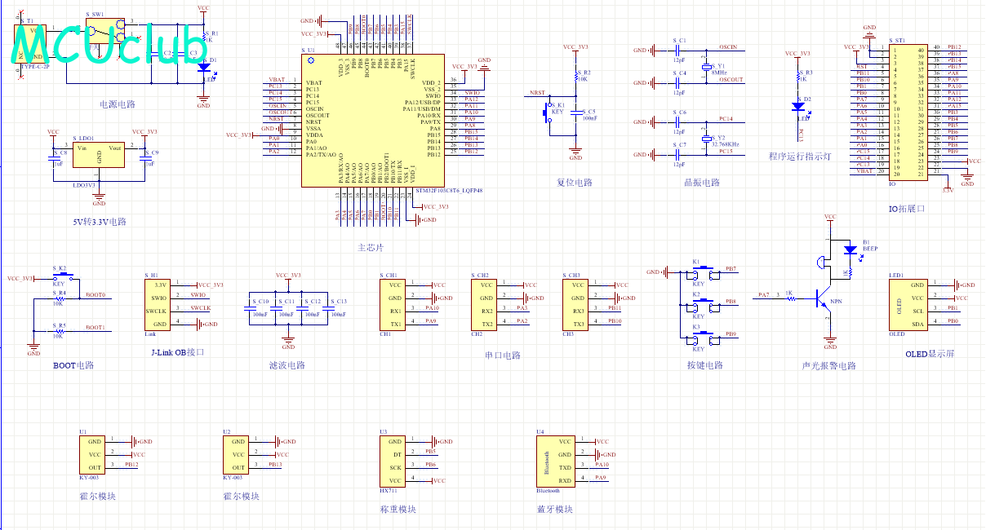The width and height of the screenshot is (986, 530).
Task: Click the '滤波电路' section label
Action: pos(287,365)
